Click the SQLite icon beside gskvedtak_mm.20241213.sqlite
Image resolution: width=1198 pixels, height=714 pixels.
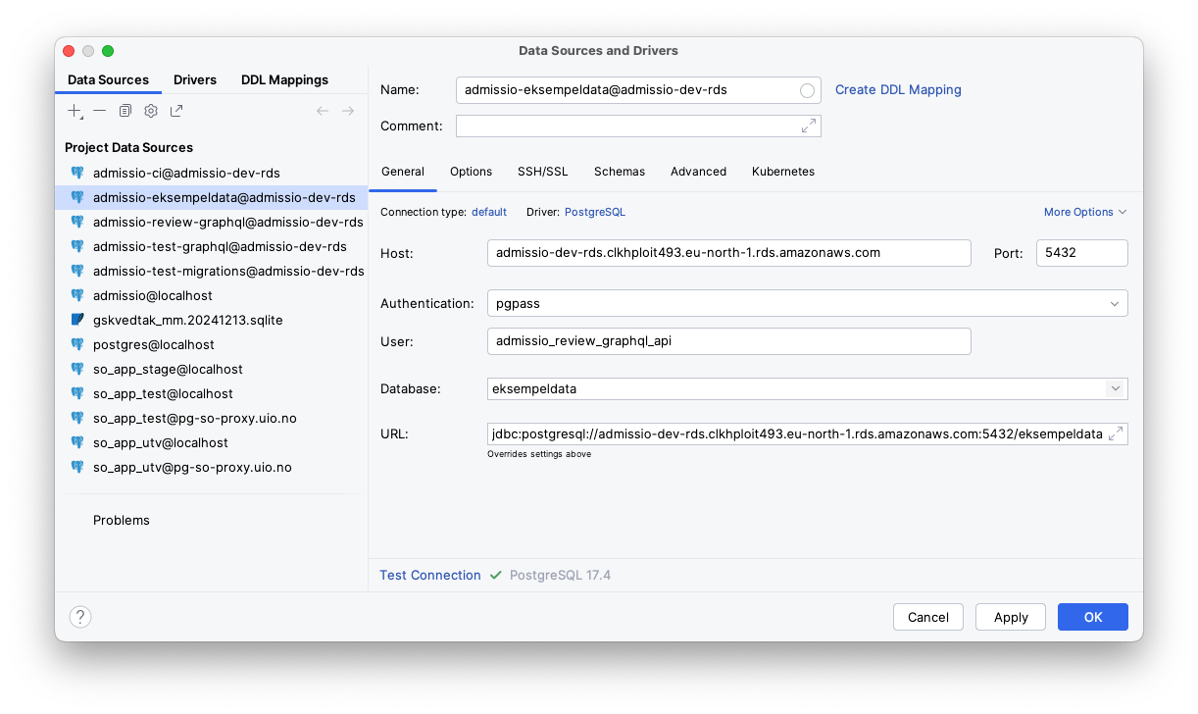[x=76, y=320]
